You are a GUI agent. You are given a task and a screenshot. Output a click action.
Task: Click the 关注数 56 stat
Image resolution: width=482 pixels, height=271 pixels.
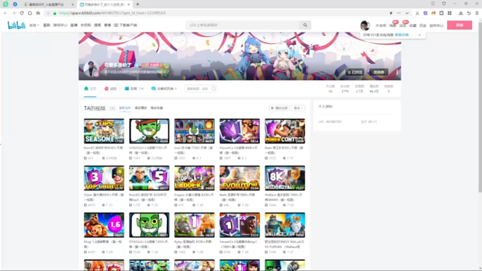(330, 89)
